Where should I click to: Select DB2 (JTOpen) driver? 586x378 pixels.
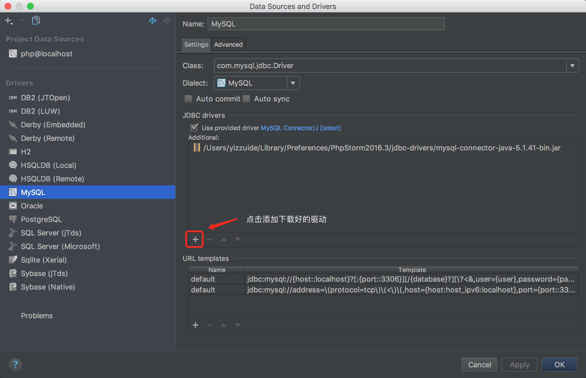point(88,97)
